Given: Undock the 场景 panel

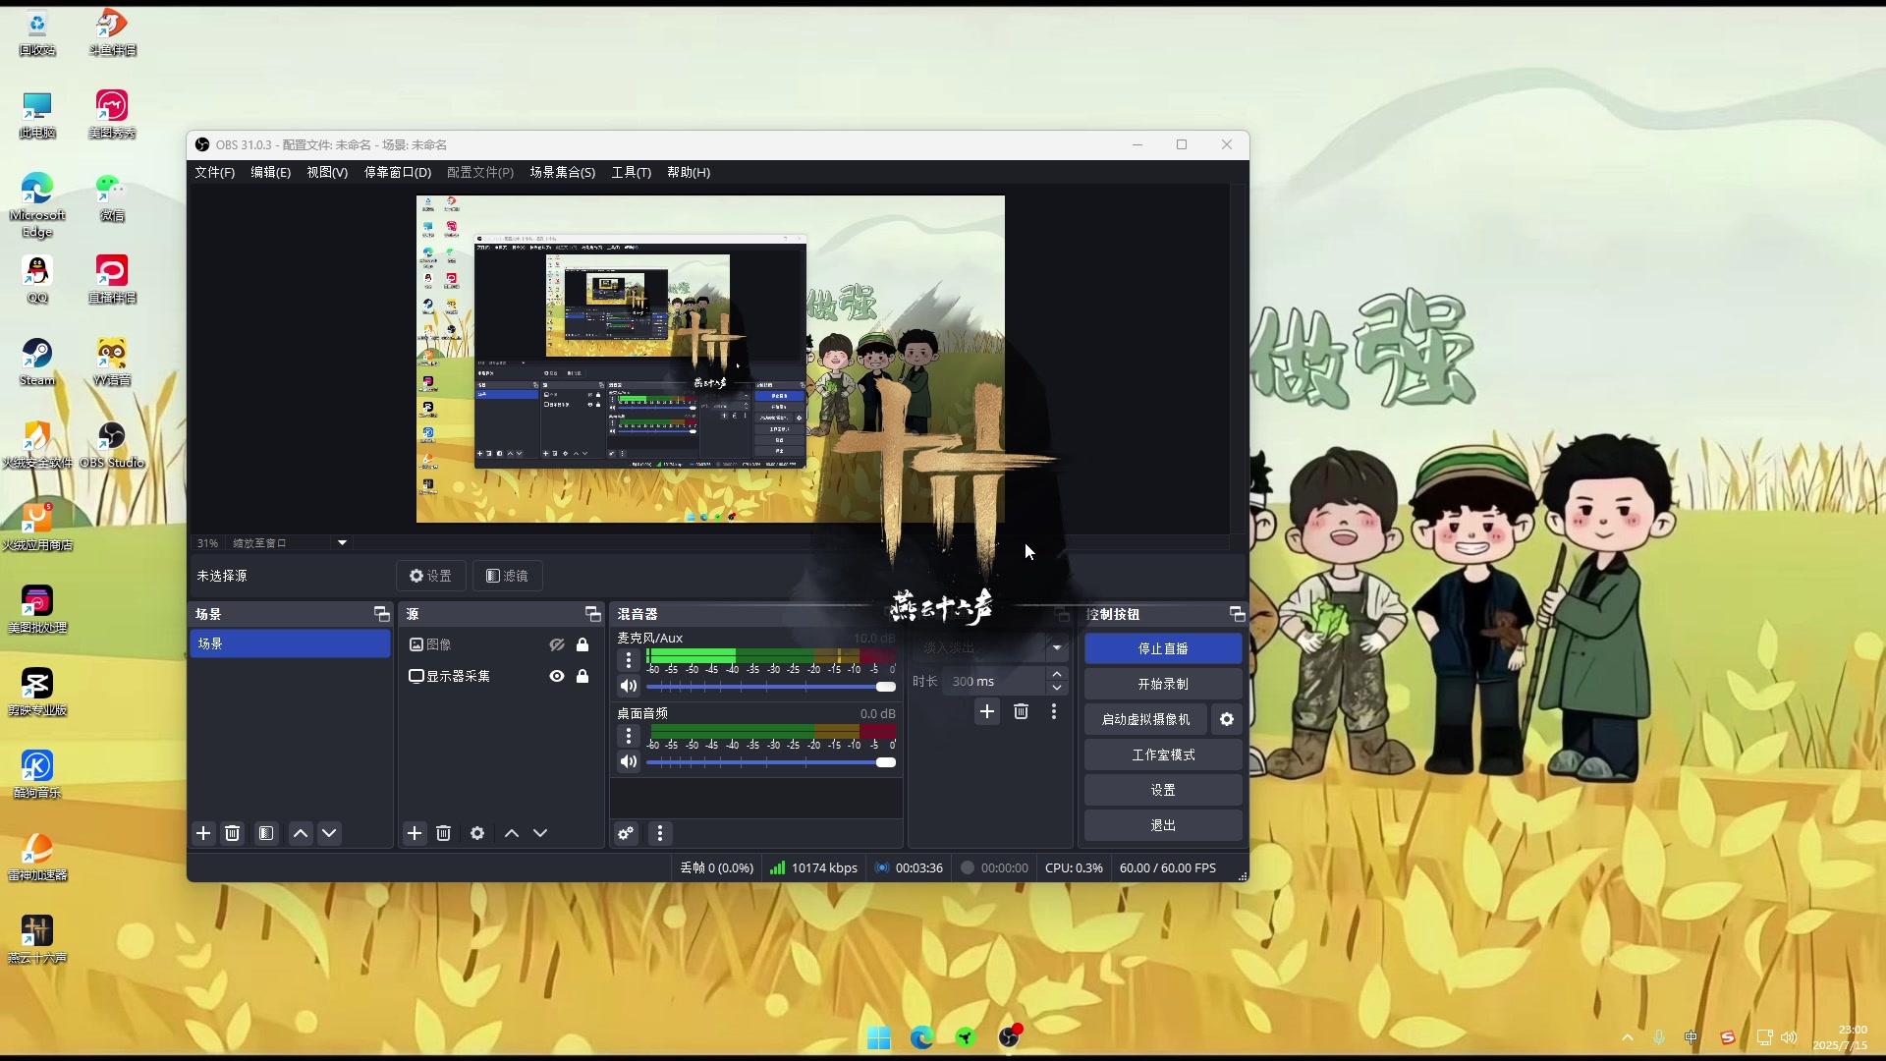Looking at the screenshot, I should click(x=382, y=614).
